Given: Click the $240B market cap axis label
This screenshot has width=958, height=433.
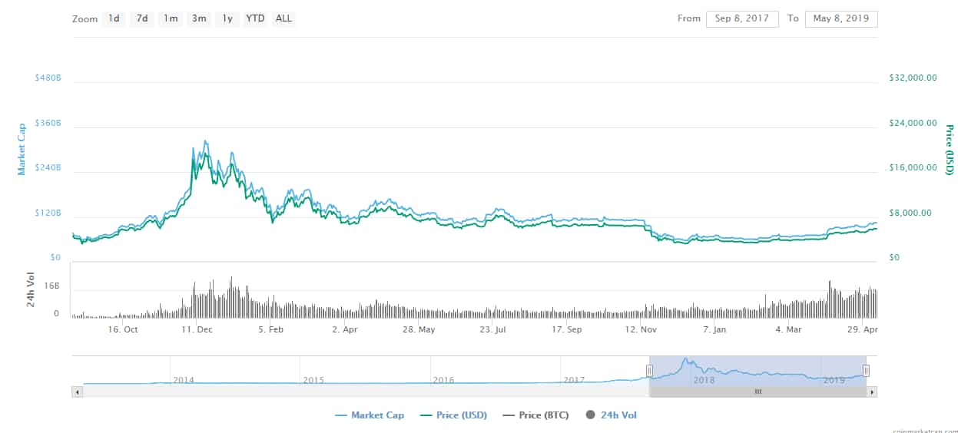Looking at the screenshot, I should [48, 168].
